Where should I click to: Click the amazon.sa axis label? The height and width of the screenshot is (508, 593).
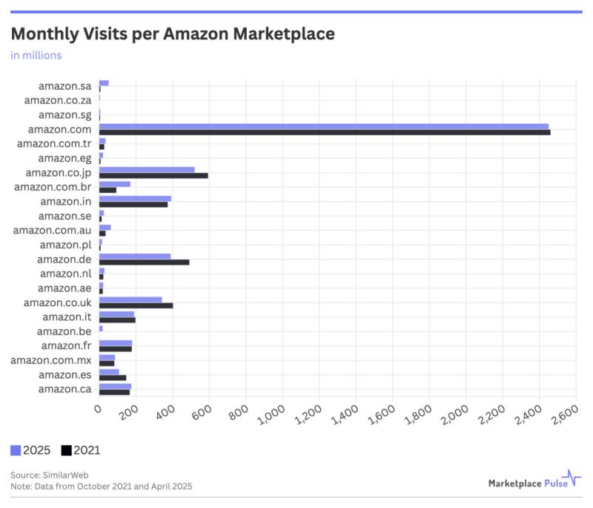64,86
